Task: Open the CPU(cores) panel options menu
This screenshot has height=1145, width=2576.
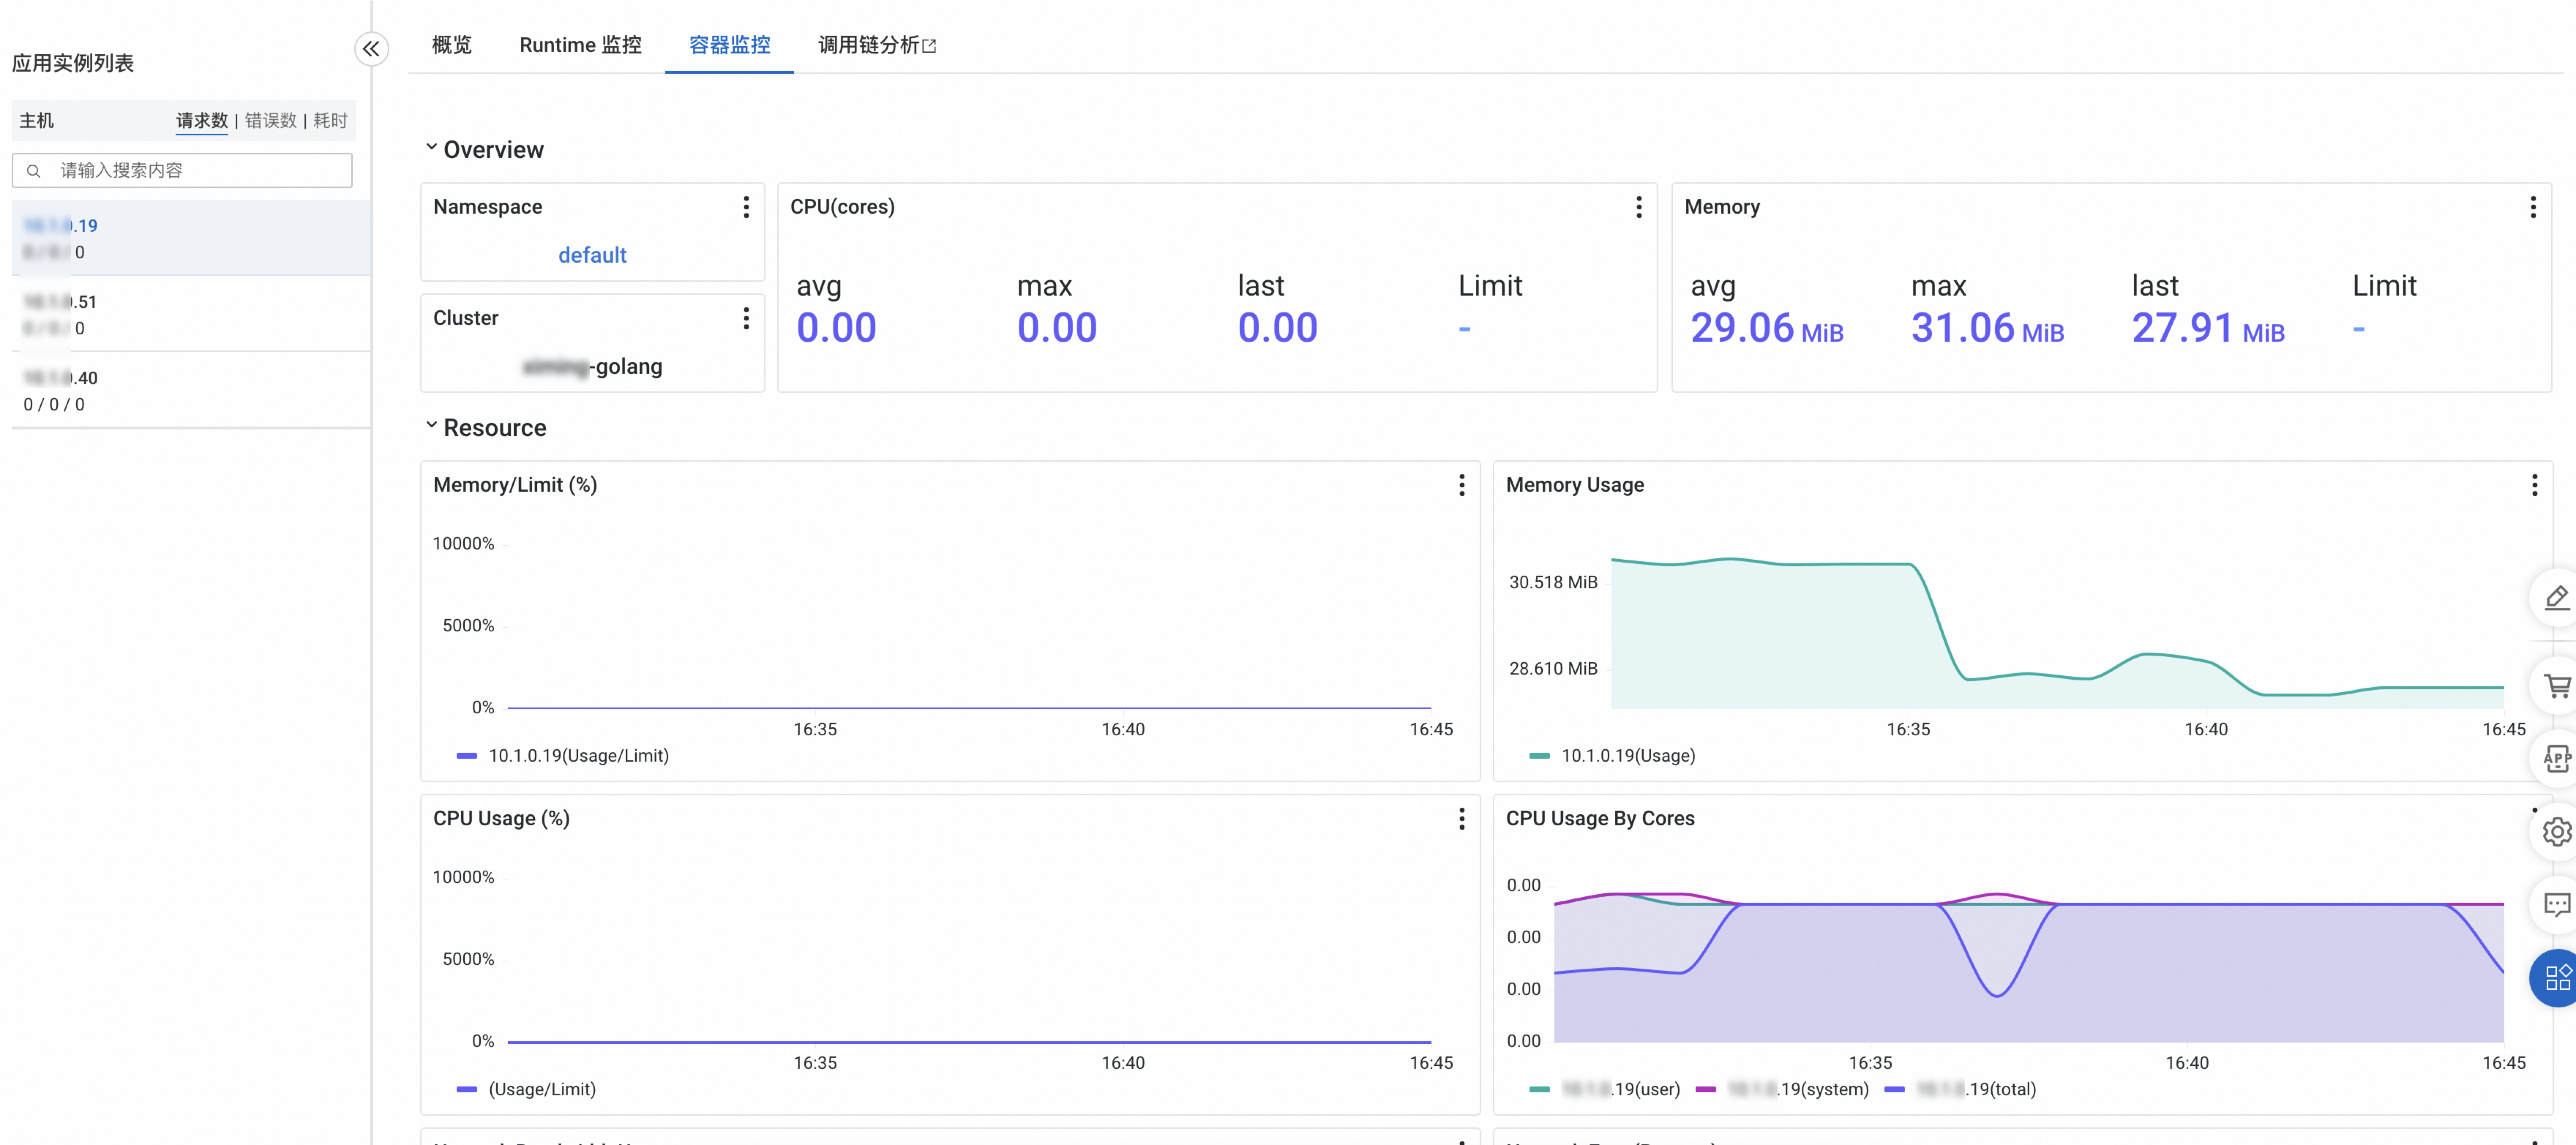Action: (1638, 207)
